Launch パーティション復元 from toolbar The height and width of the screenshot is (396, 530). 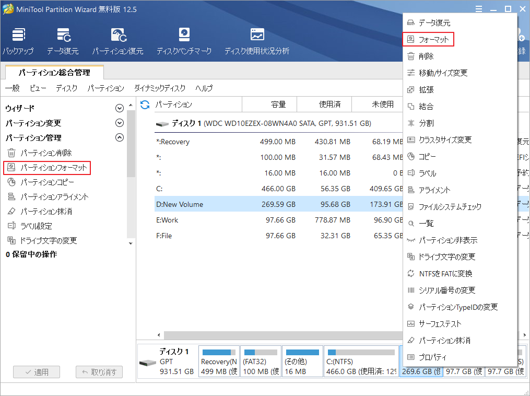pyautogui.click(x=117, y=42)
